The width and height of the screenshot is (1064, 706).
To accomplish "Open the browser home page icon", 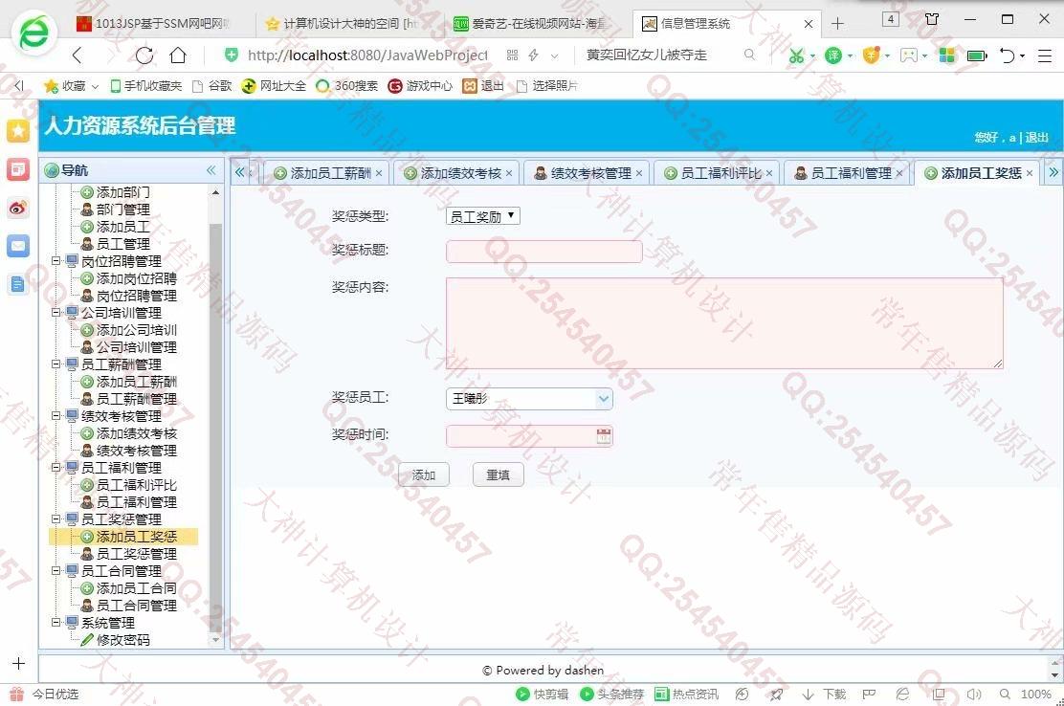I will coord(178,55).
